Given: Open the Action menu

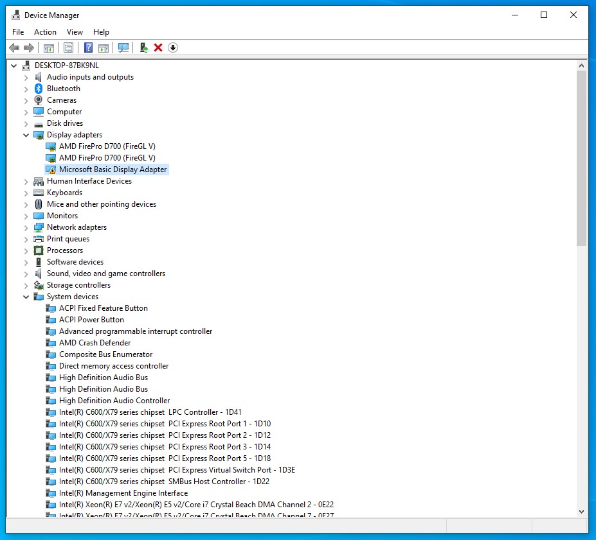Looking at the screenshot, I should pyautogui.click(x=45, y=32).
